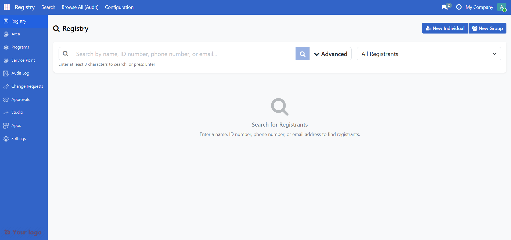Click the Your logo link at bottom
The width and height of the screenshot is (511, 240).
click(x=23, y=232)
